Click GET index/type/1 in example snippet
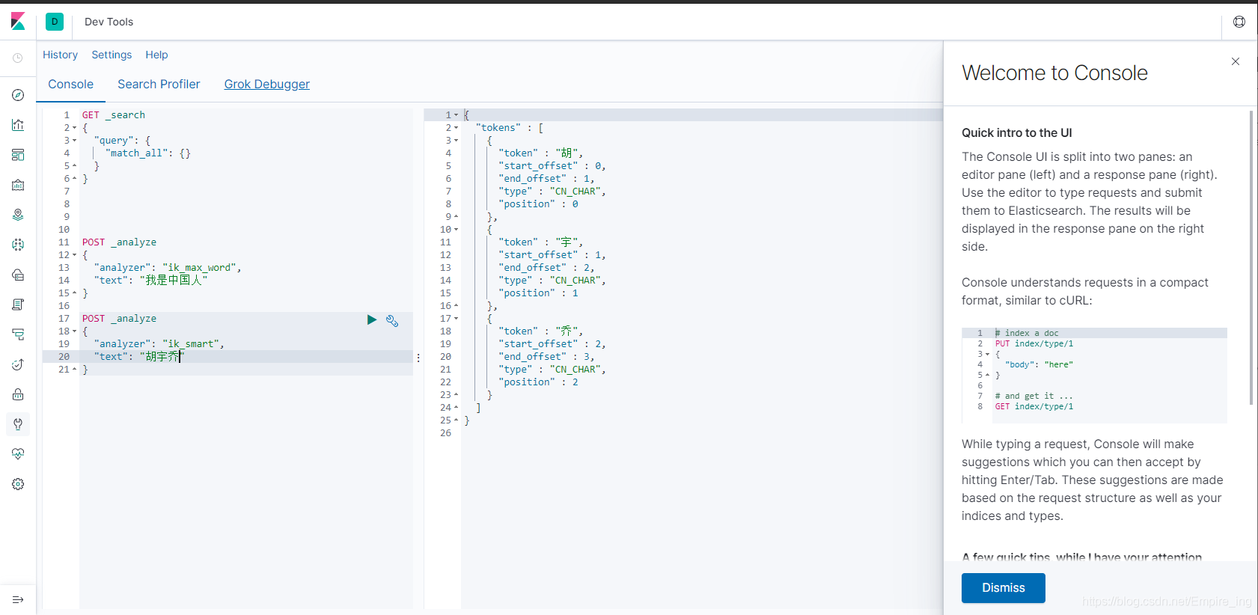Image resolution: width=1258 pixels, height=615 pixels. pos(1034,407)
